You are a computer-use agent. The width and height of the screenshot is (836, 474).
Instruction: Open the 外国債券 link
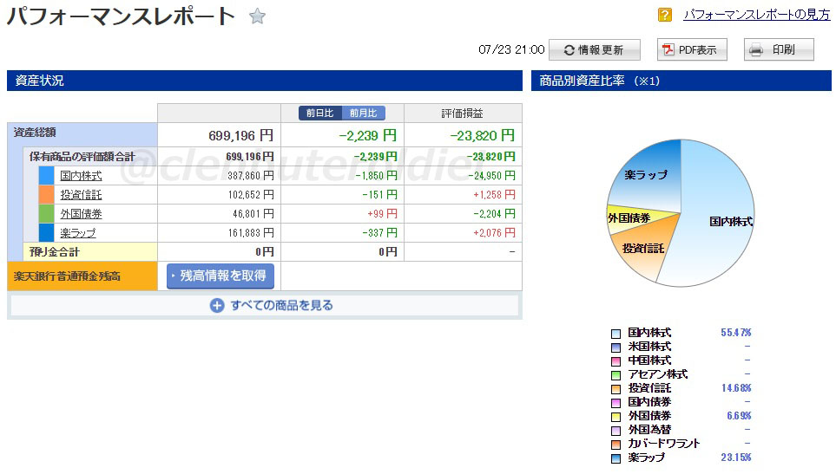pyautogui.click(x=81, y=214)
